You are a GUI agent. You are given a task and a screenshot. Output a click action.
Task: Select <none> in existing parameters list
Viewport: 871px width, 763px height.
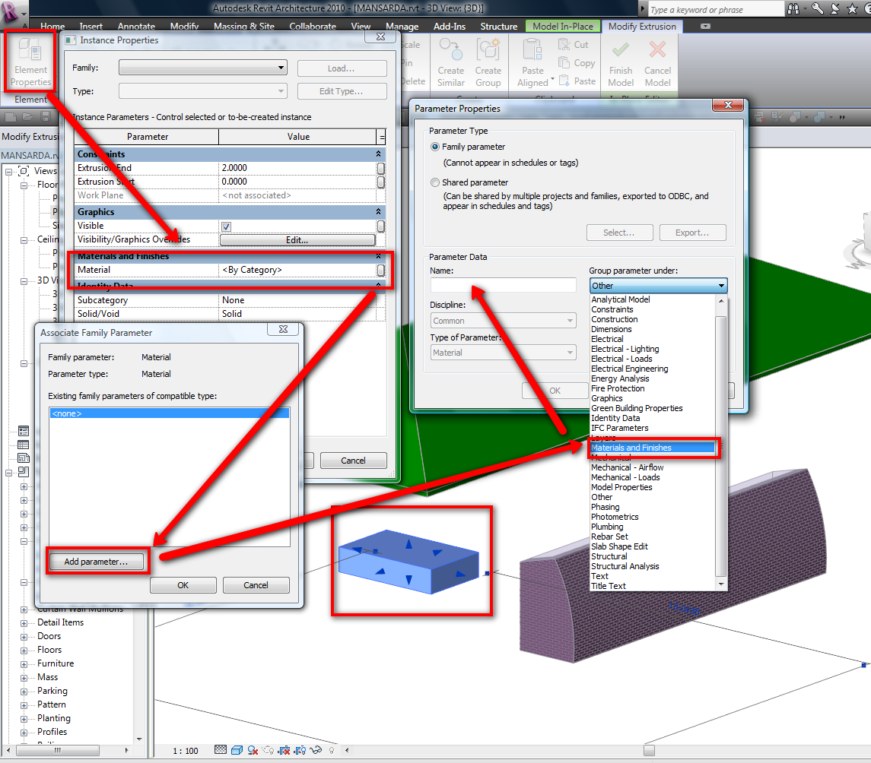(170, 413)
